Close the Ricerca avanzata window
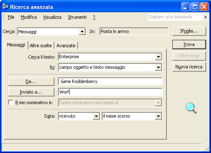211x153 pixels. coord(204,7)
